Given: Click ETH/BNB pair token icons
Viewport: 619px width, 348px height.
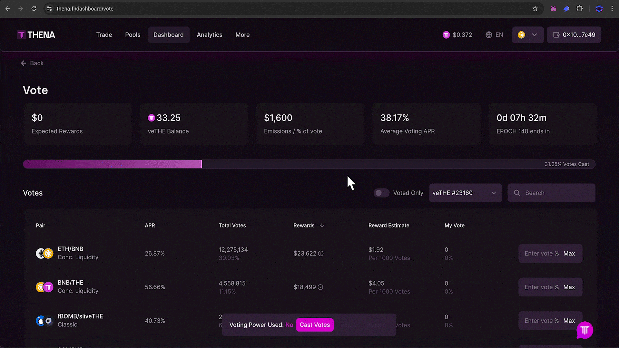Looking at the screenshot, I should click(x=44, y=254).
